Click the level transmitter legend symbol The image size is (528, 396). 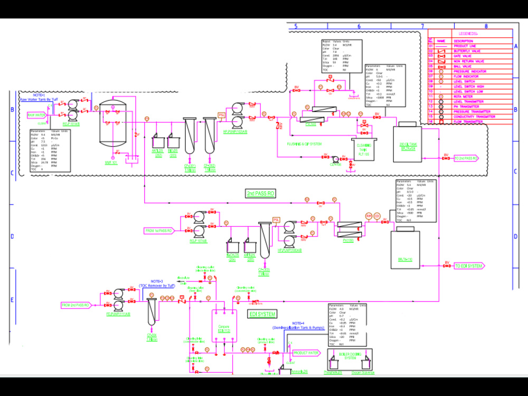pos(441,102)
